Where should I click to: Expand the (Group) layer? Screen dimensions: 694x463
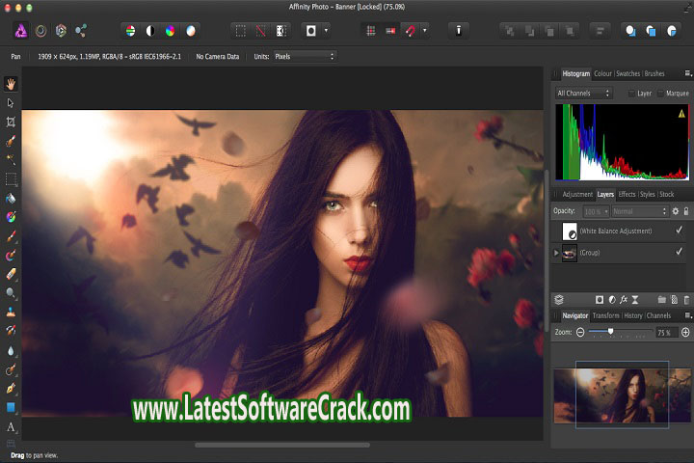[x=556, y=253]
